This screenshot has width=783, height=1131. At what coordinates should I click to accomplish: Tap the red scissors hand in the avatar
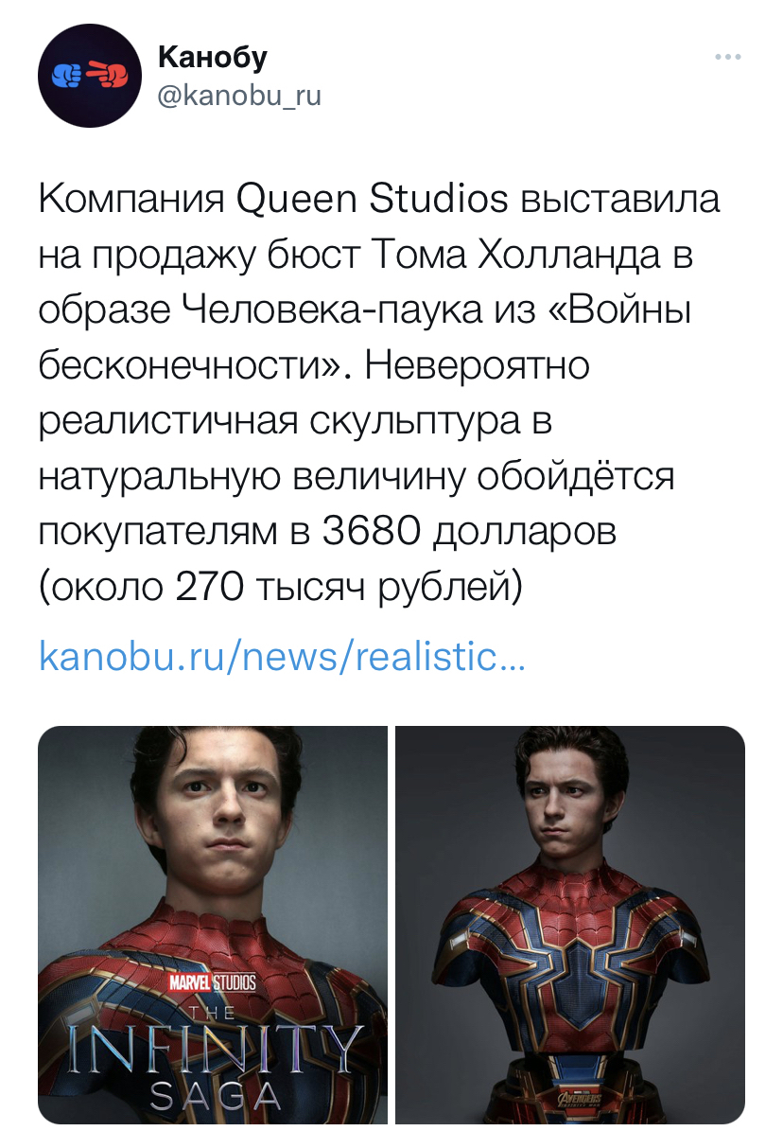pos(108,74)
